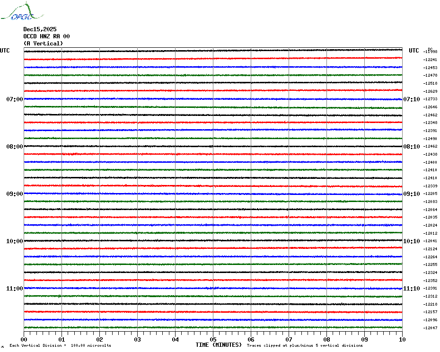Select the OCCD HNZ RA 00 station text
This screenshot has width=440, height=352.
(x=46, y=36)
